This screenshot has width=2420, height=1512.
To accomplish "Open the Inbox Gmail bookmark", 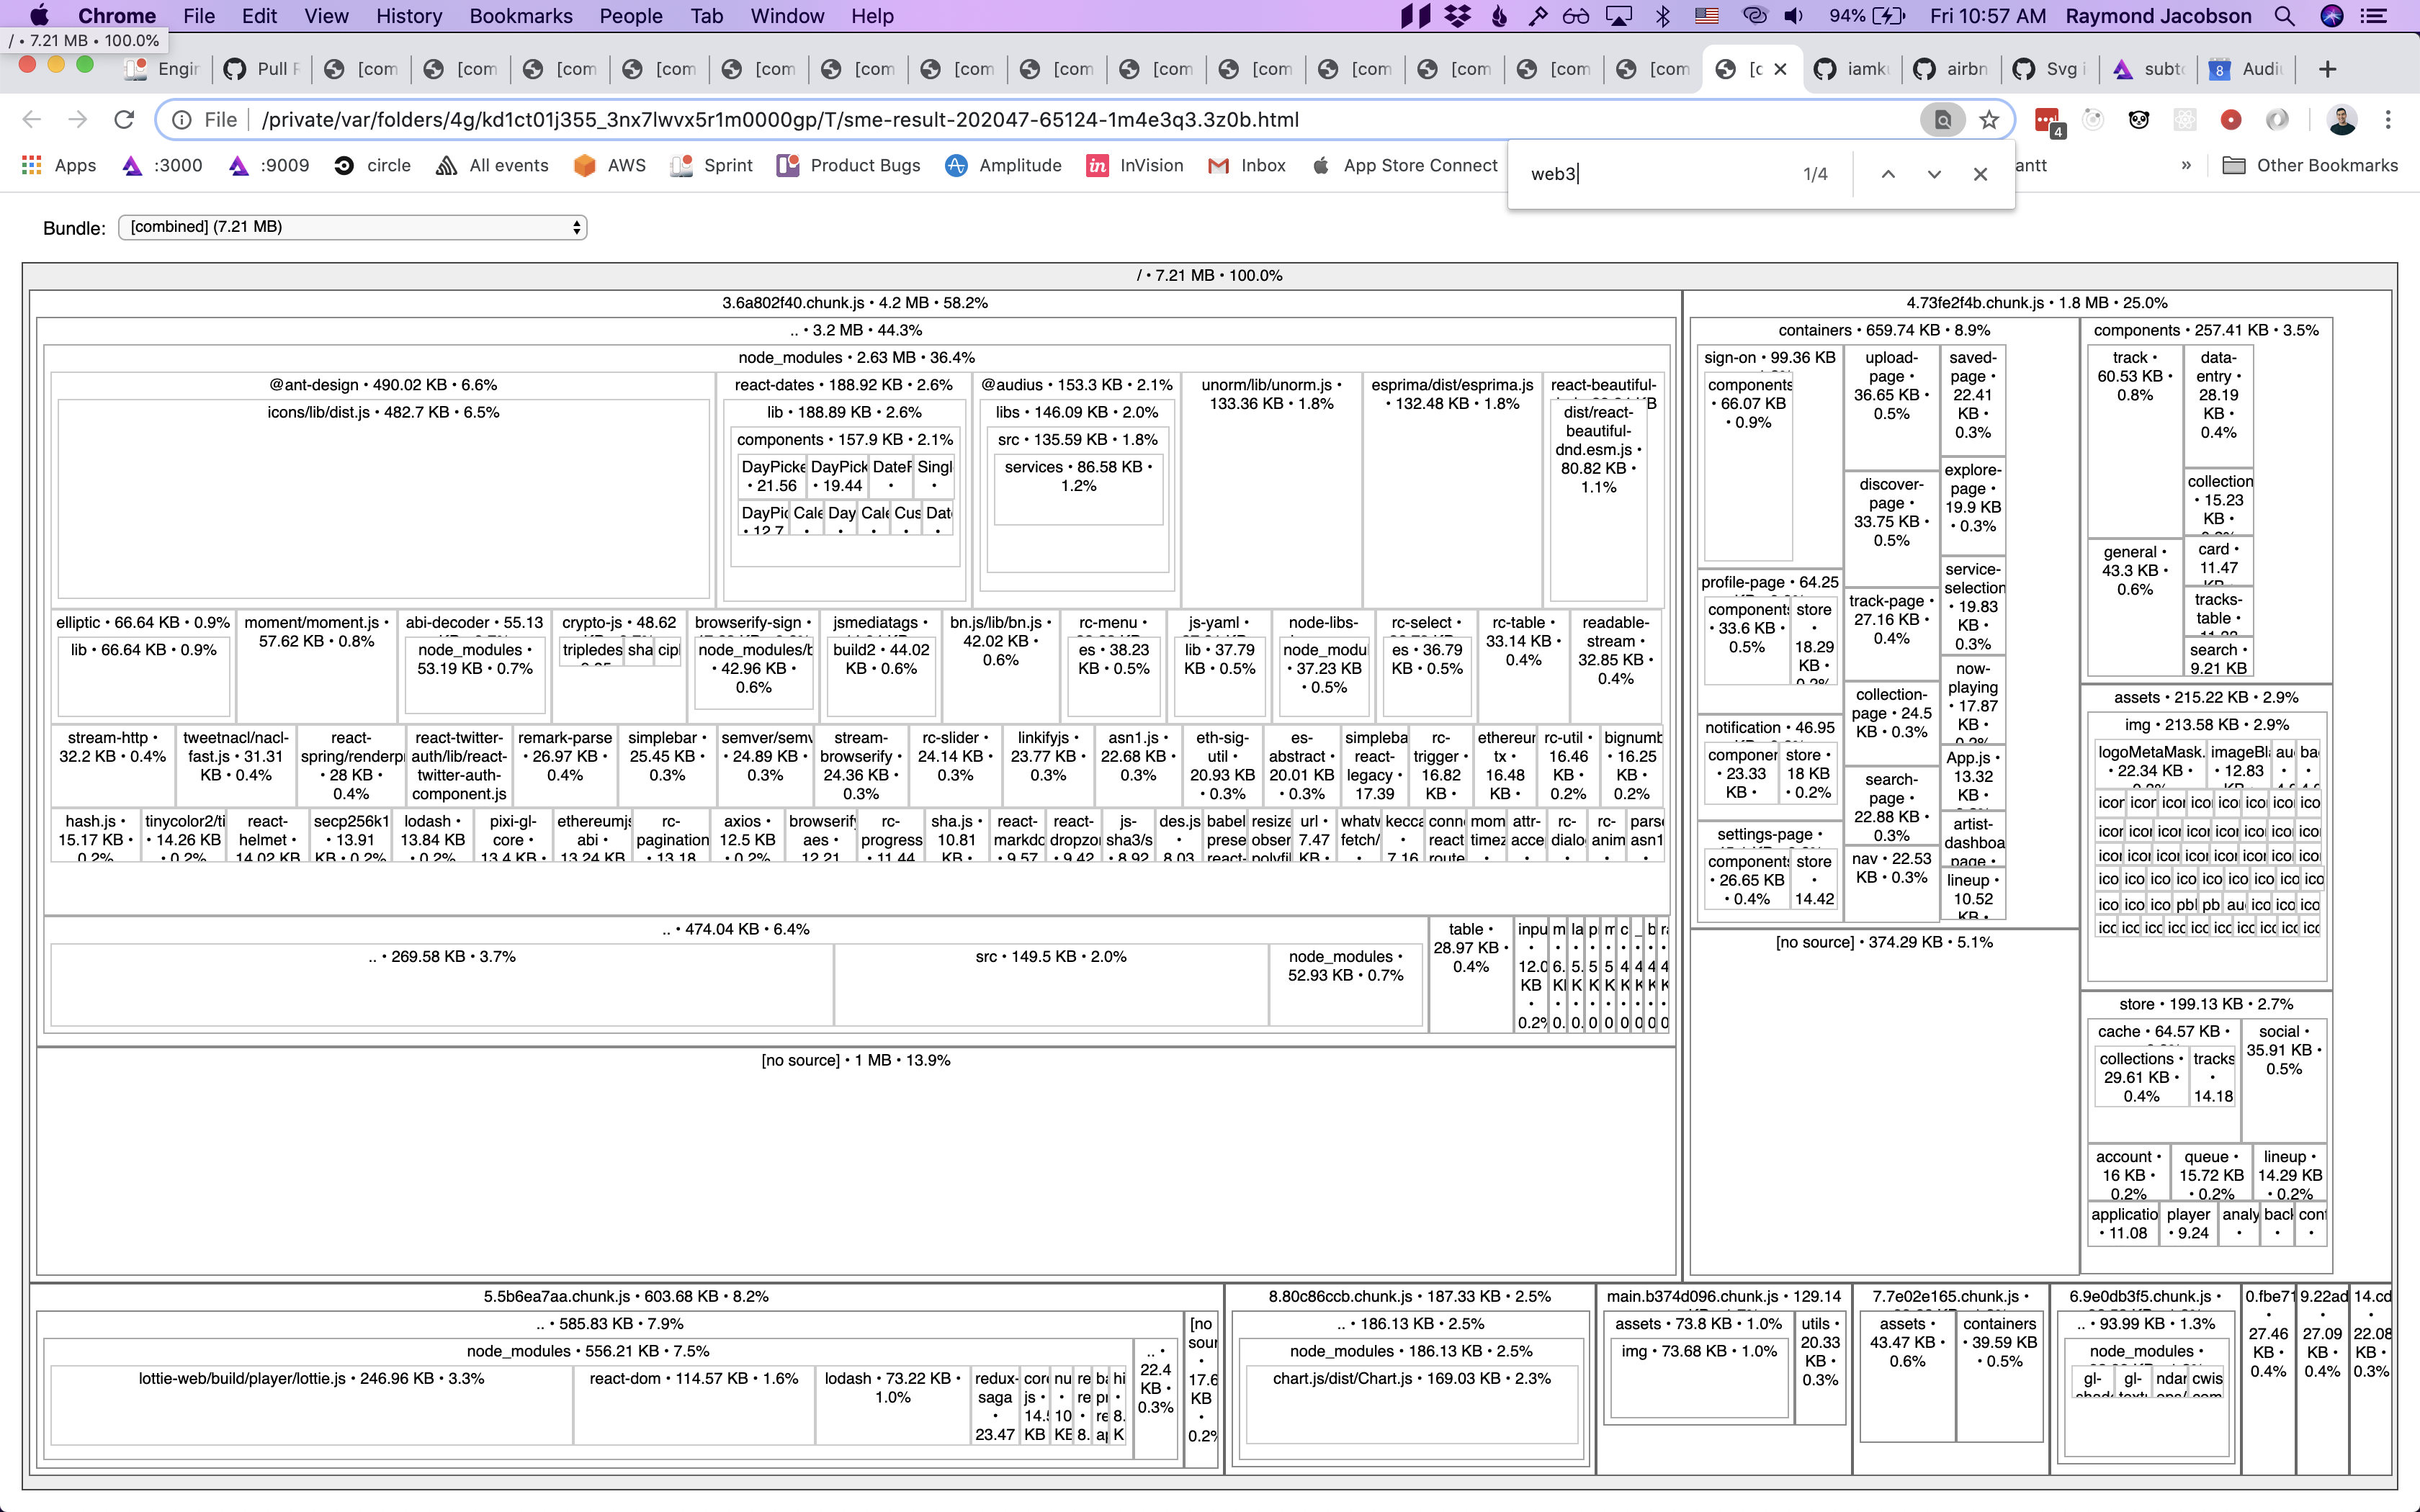I will [1247, 165].
